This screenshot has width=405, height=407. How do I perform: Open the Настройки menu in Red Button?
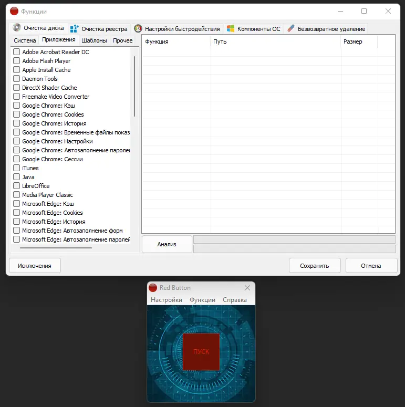coord(167,300)
